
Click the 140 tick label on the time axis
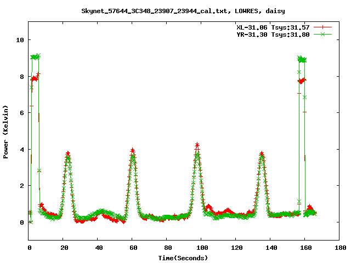(x=270, y=248)
